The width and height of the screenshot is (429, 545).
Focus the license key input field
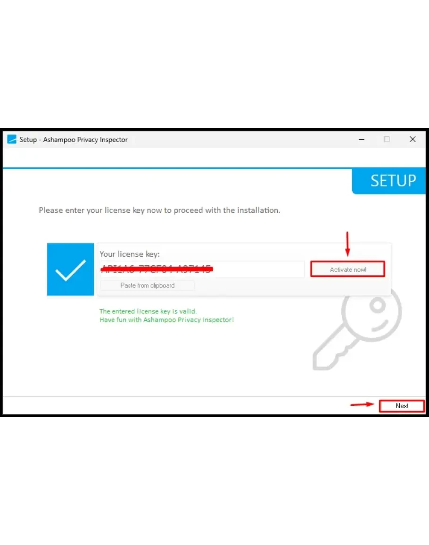click(x=202, y=269)
